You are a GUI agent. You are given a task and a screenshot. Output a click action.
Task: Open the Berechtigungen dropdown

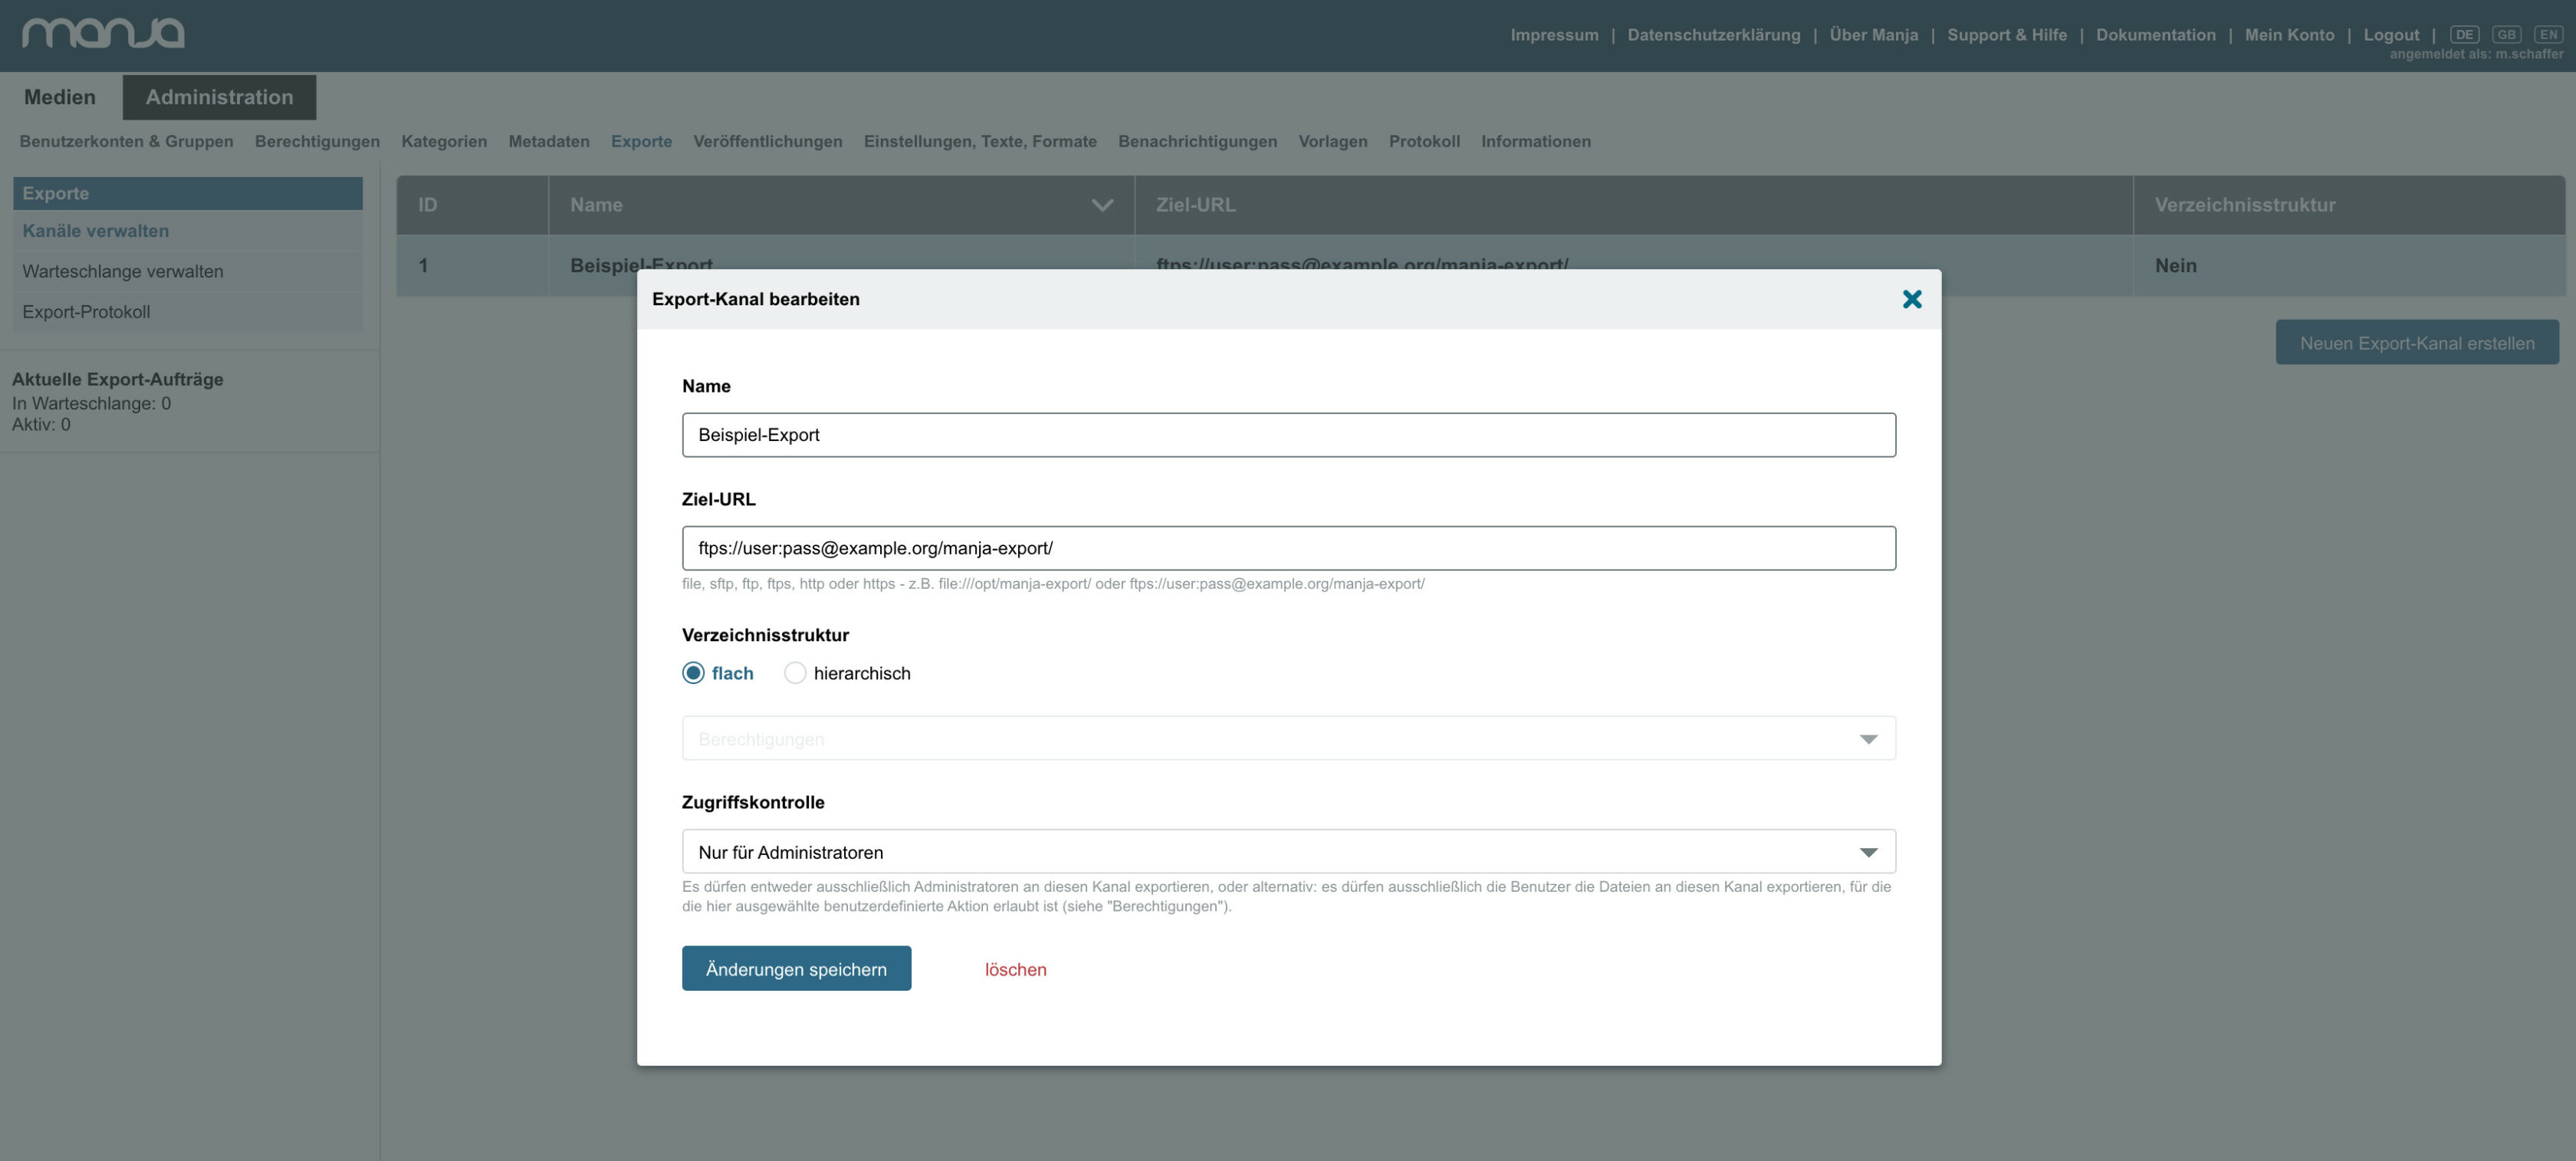pos(1288,738)
